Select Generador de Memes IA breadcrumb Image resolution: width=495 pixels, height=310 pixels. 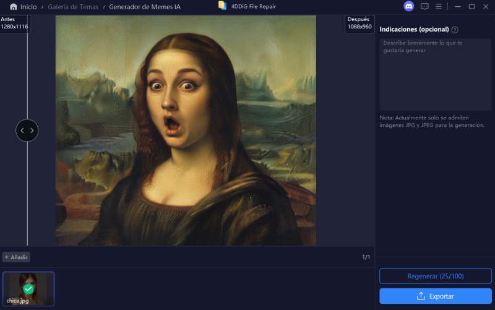pyautogui.click(x=145, y=7)
